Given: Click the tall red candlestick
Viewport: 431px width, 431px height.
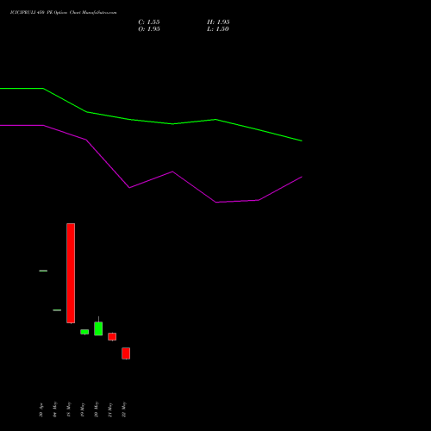Looking at the screenshot, I should [71, 273].
